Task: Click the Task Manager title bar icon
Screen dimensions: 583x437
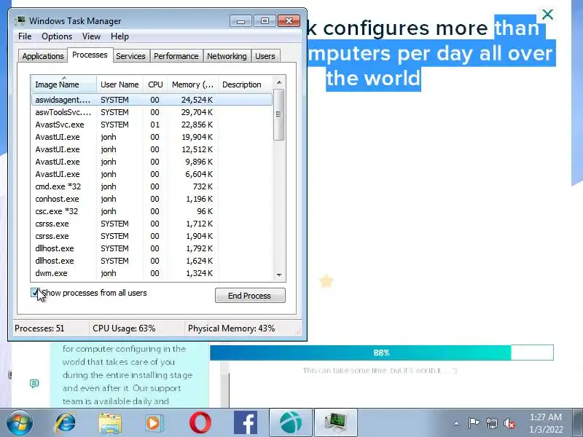Action: point(20,21)
